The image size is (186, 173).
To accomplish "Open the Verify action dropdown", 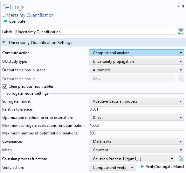I will (112, 168).
